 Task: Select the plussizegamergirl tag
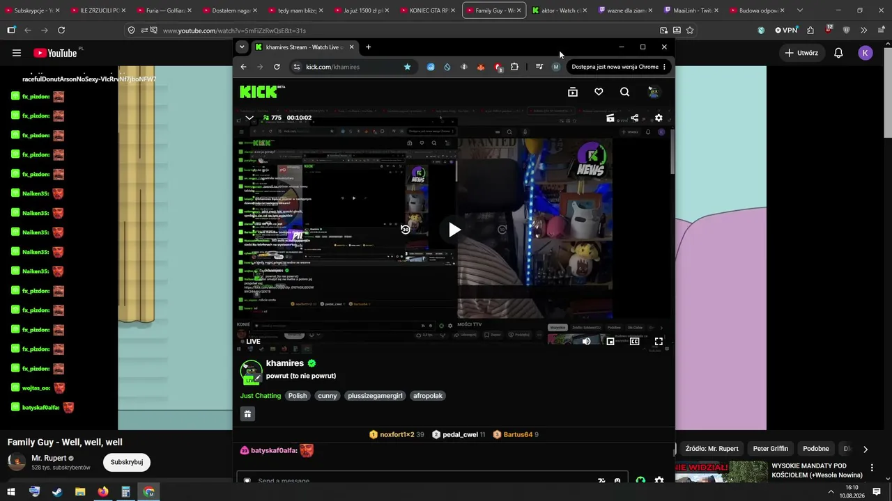[376, 396]
